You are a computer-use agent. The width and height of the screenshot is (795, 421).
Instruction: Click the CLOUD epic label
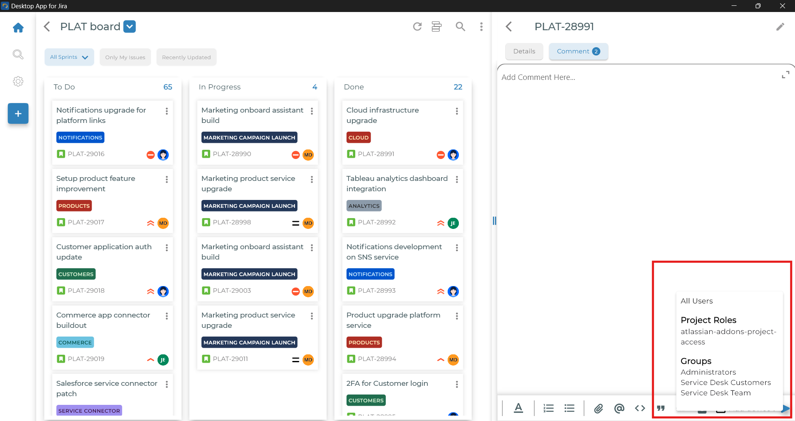pyautogui.click(x=359, y=137)
